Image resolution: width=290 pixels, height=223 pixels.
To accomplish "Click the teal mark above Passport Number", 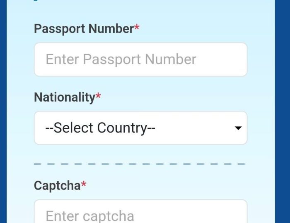I will 36,1.
